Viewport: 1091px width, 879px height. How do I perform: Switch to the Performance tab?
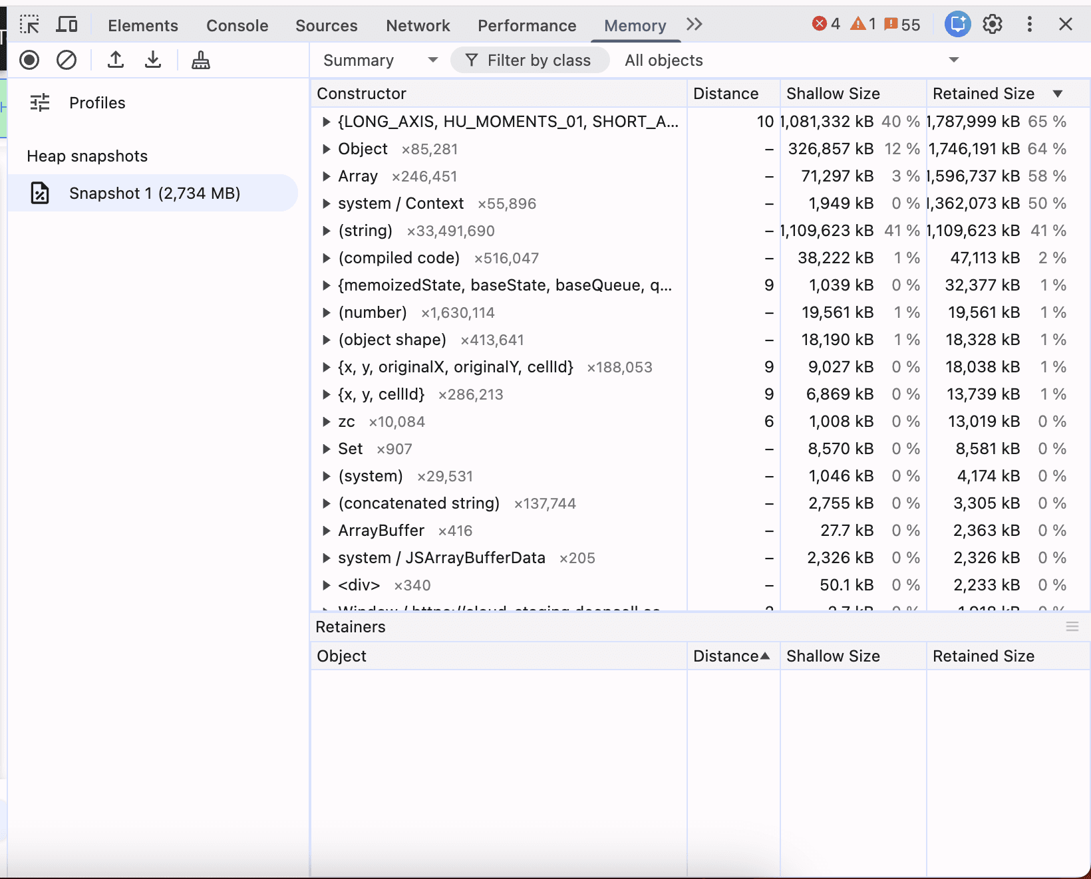pyautogui.click(x=526, y=25)
